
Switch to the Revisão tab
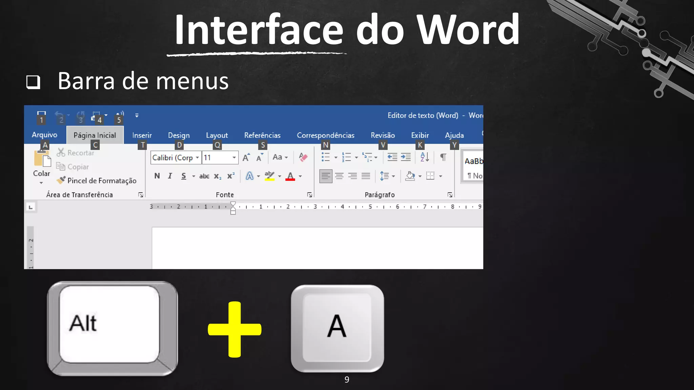tap(383, 135)
